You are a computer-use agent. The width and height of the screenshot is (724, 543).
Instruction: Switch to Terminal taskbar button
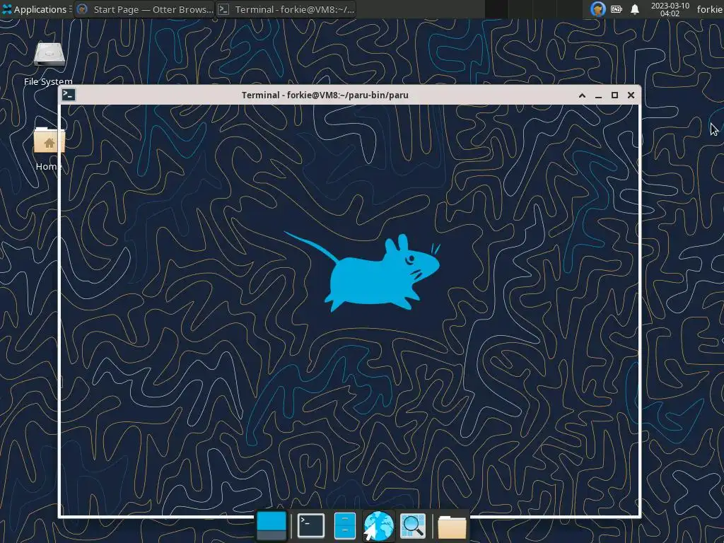click(286, 9)
